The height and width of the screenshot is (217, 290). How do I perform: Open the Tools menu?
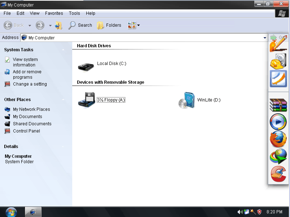tap(74, 13)
